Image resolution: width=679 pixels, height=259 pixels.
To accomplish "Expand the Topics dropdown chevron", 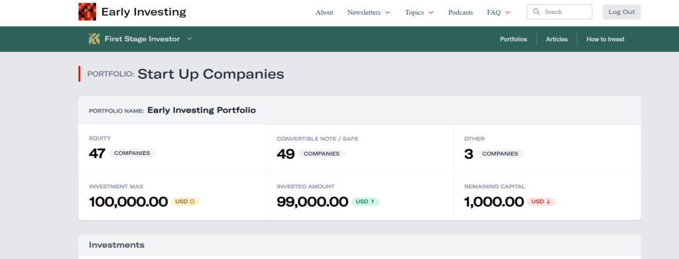I will [430, 13].
